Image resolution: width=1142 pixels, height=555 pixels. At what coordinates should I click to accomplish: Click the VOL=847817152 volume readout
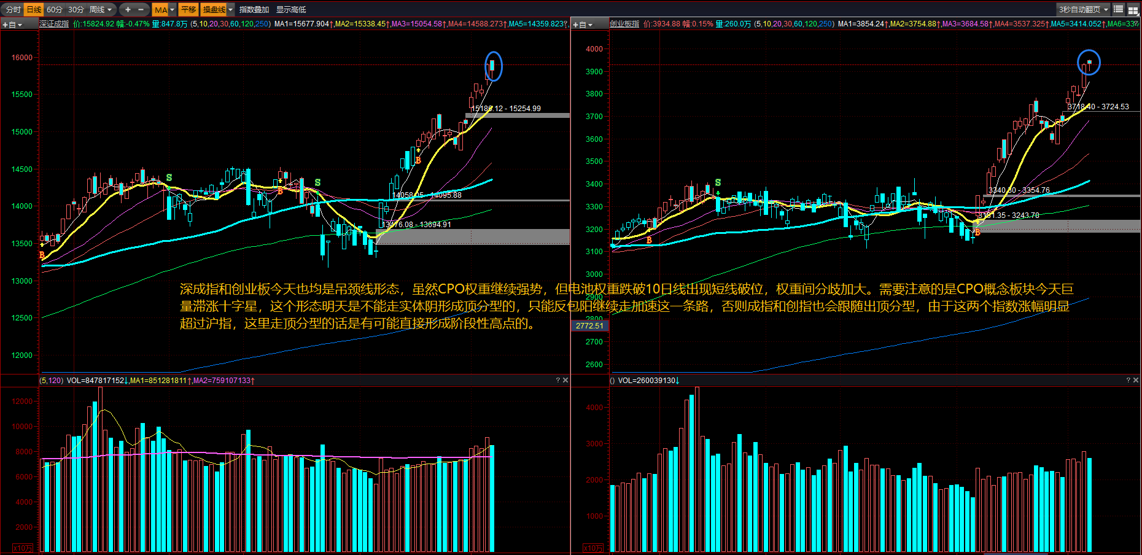pyautogui.click(x=98, y=381)
